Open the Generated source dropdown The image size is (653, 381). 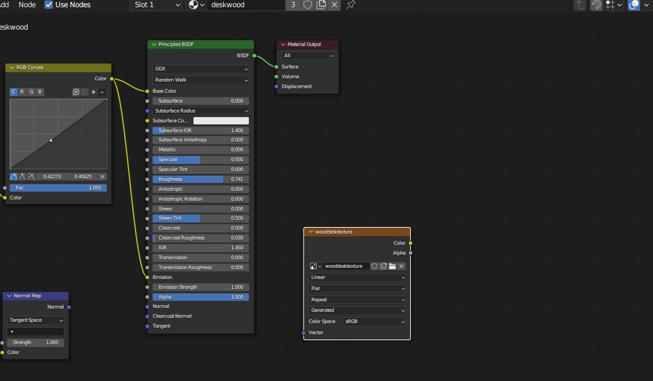(357, 310)
